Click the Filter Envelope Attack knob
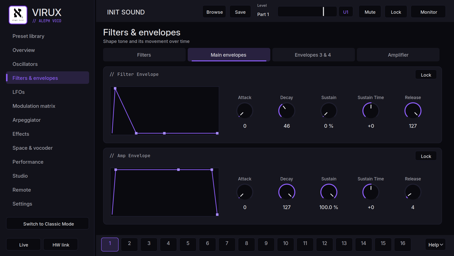The height and width of the screenshot is (256, 454). click(x=245, y=111)
